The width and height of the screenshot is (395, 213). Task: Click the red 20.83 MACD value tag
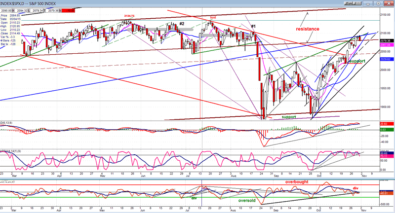click(x=387, y=124)
